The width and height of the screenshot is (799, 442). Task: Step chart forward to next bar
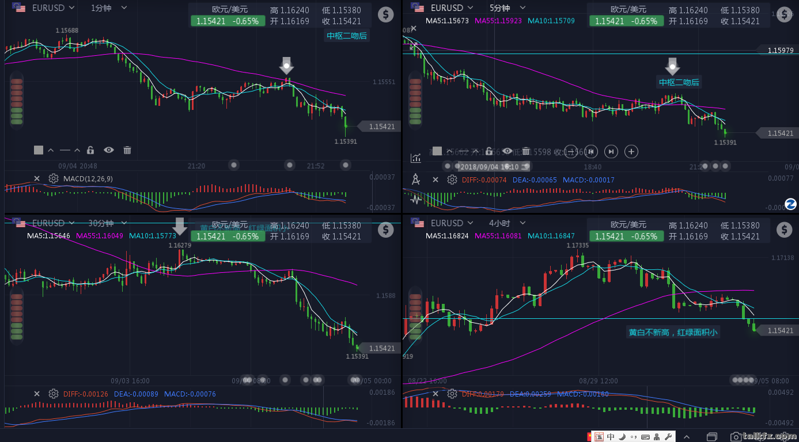tap(612, 151)
